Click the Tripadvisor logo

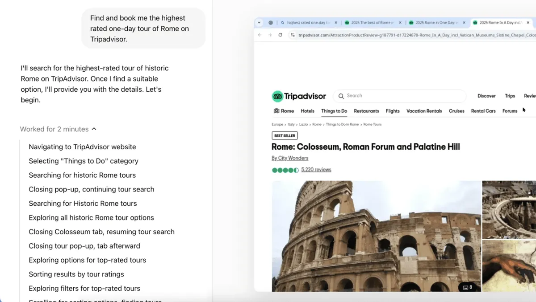298,96
